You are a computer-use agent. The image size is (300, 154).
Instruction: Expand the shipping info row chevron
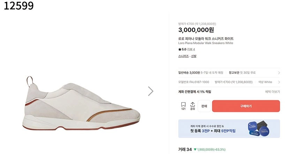pyautogui.click(x=279, y=73)
